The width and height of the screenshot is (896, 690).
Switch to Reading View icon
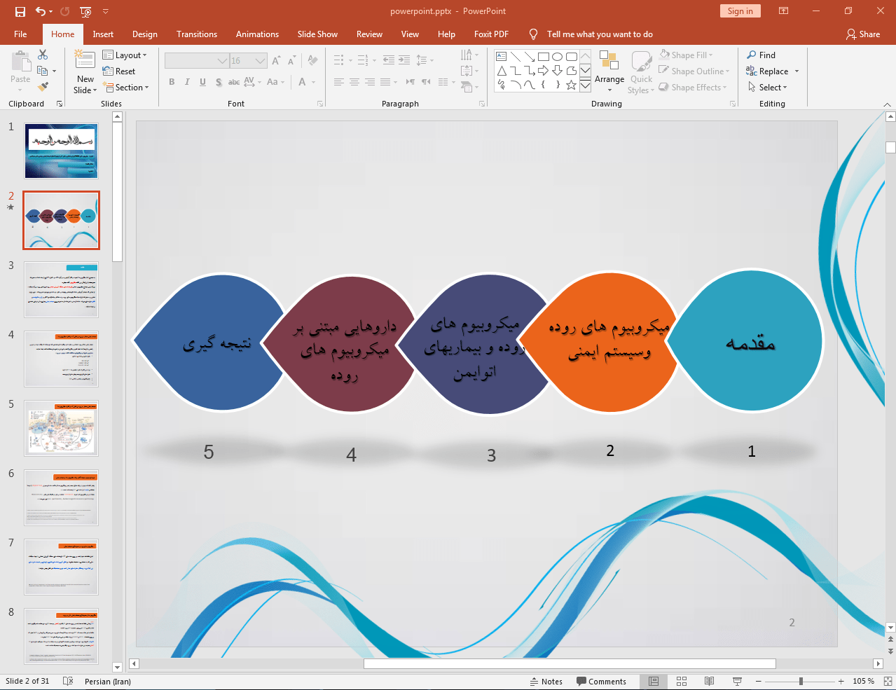click(x=709, y=682)
